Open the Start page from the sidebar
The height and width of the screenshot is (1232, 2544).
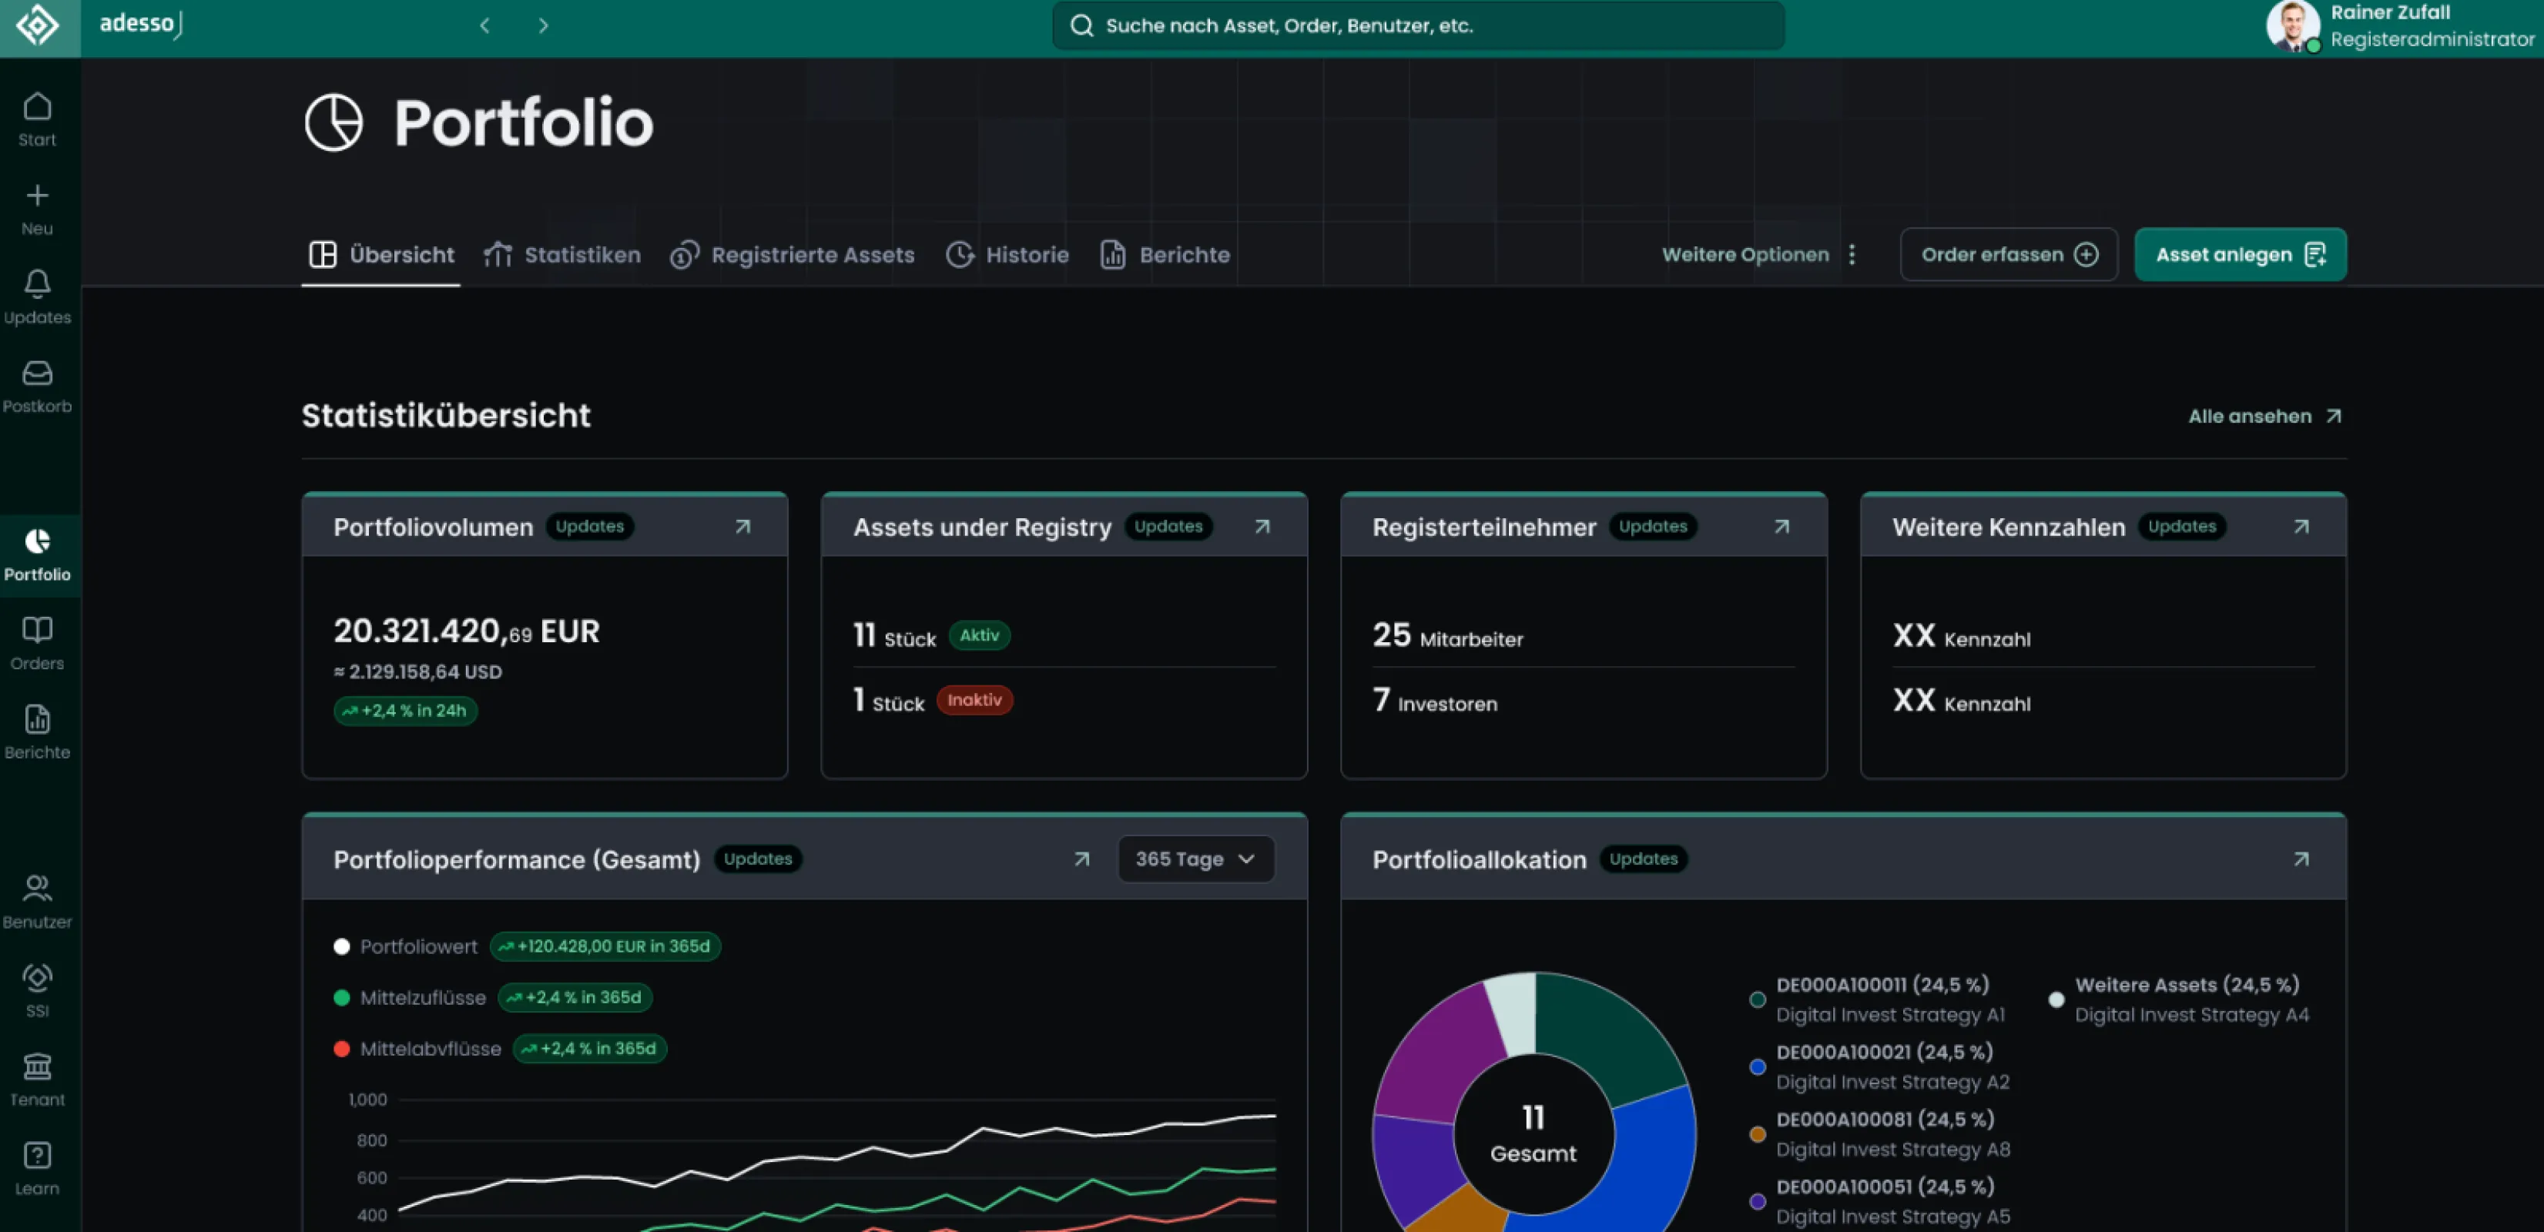point(36,116)
